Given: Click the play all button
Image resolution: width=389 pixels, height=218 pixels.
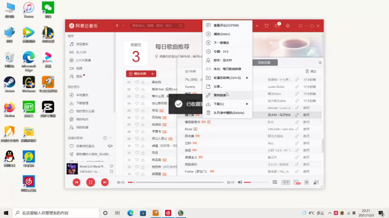Looking at the screenshot, I should [138, 74].
